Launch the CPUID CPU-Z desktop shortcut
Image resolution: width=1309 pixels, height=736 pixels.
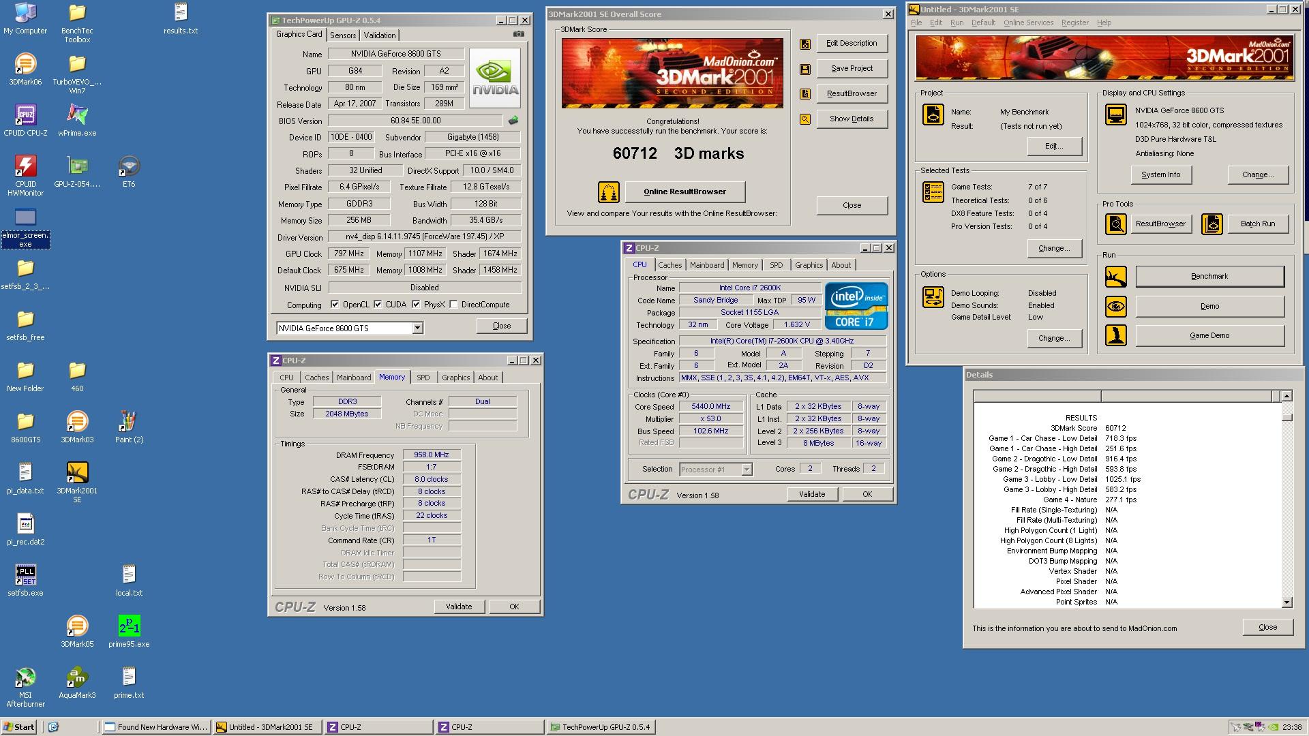click(x=25, y=121)
